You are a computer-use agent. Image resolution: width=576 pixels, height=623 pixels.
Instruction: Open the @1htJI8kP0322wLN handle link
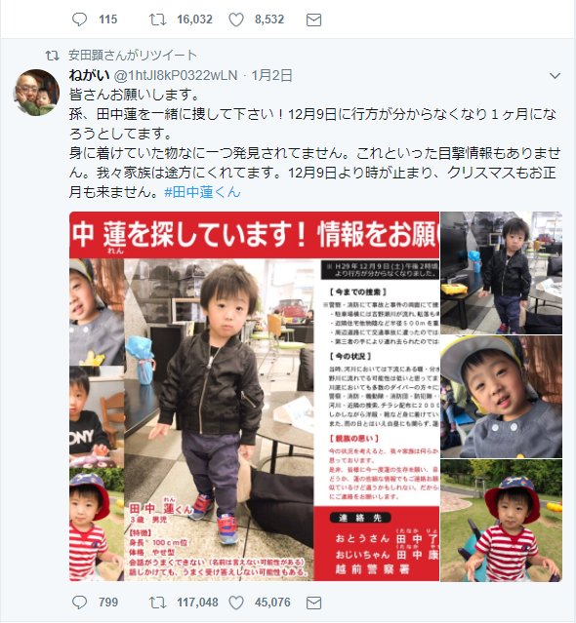pos(176,75)
